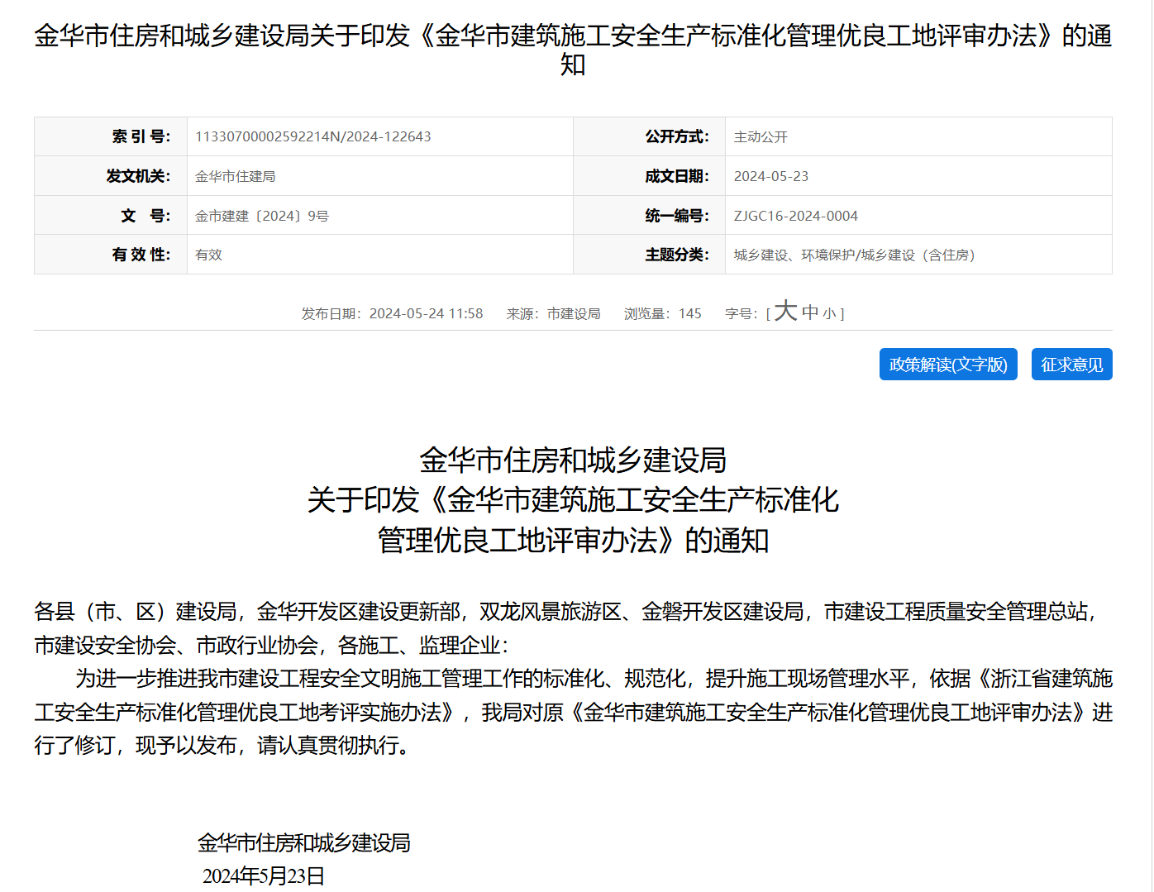Image resolution: width=1154 pixels, height=892 pixels.
Task: Click the source link 市建设局
Action: coord(577,313)
